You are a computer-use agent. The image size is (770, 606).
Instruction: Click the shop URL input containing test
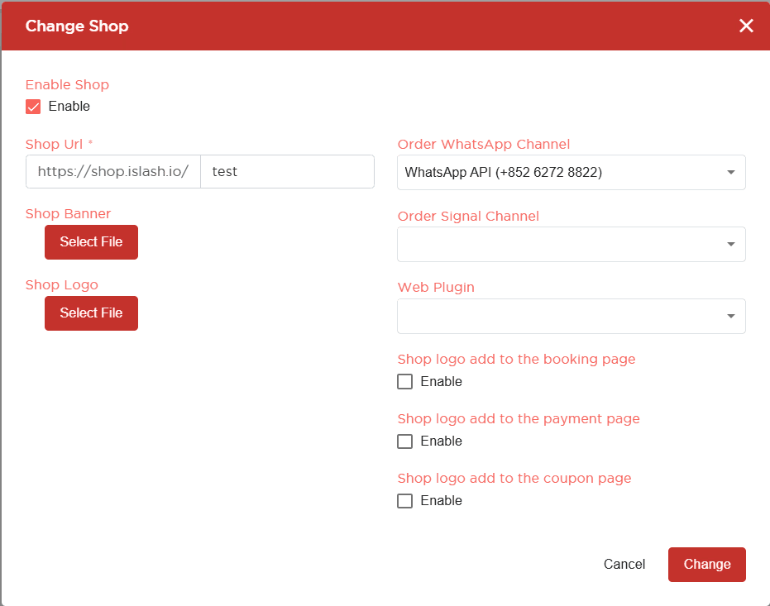point(287,172)
